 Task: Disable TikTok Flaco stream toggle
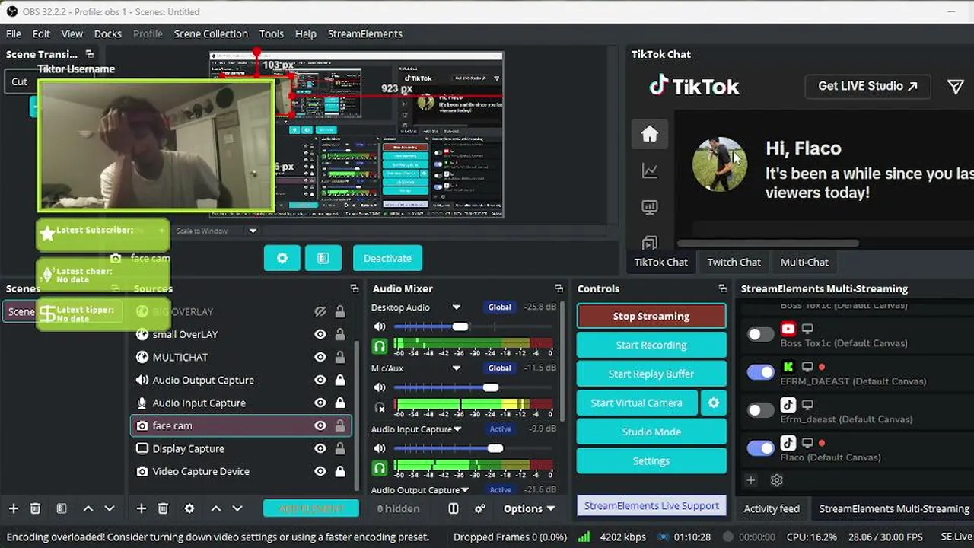(x=760, y=448)
